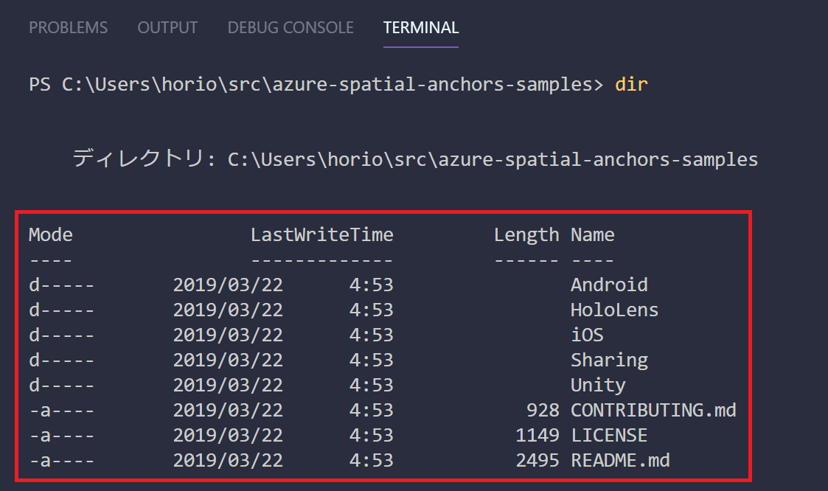Select the DEBUG CONSOLE tab

290,27
